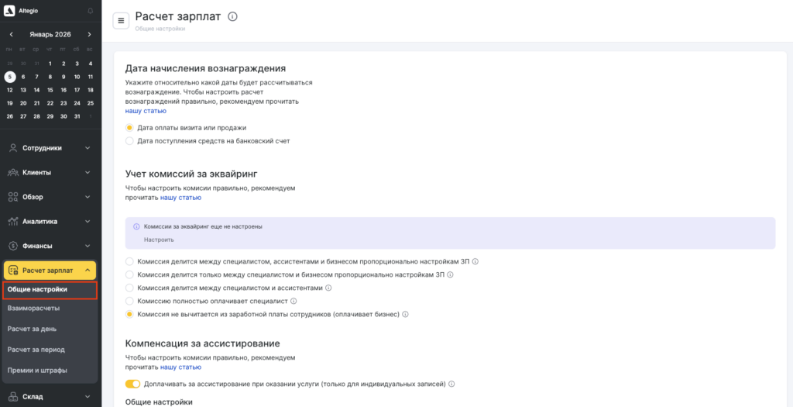The image size is (793, 407).
Task: Click the Altegio logo icon
Action: (10, 11)
